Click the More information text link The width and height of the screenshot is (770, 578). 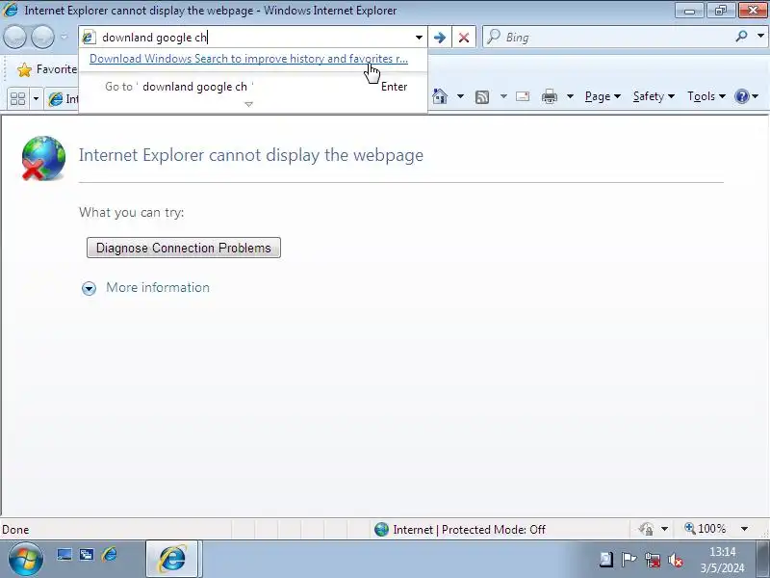tap(158, 287)
